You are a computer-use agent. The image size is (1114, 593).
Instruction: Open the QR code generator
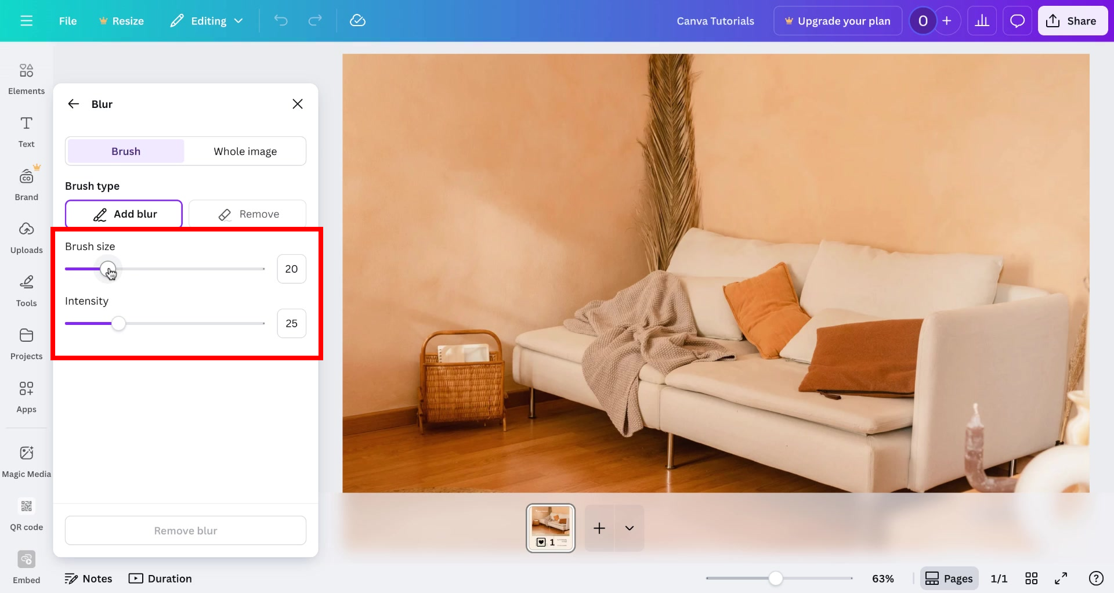pos(26,514)
